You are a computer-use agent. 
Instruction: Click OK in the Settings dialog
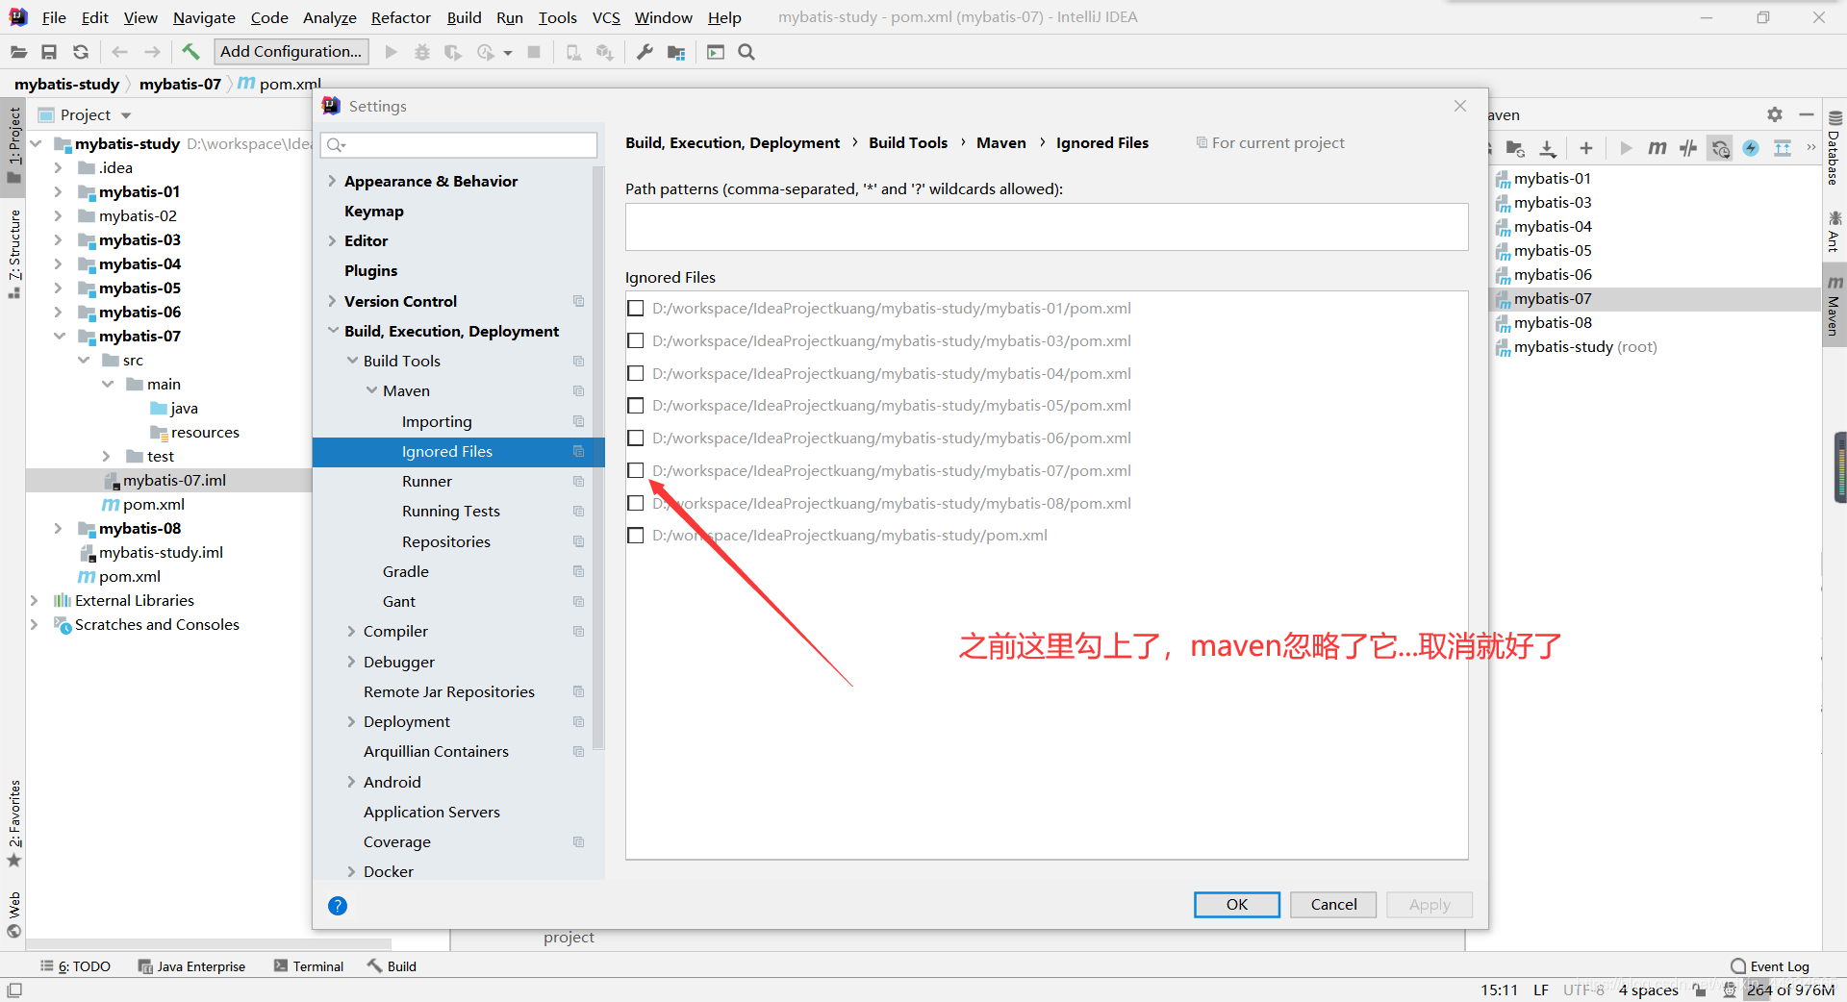coord(1237,904)
